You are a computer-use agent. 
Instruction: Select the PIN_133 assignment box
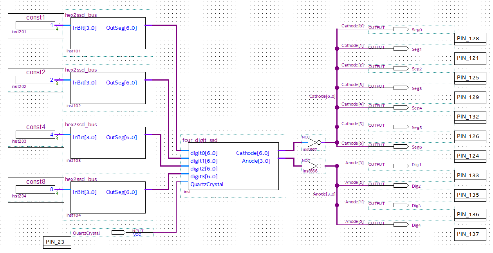tap(470, 176)
